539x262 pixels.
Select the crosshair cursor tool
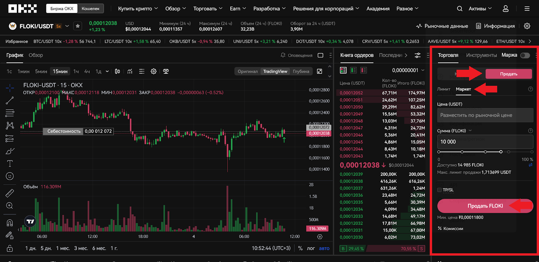tap(10, 88)
